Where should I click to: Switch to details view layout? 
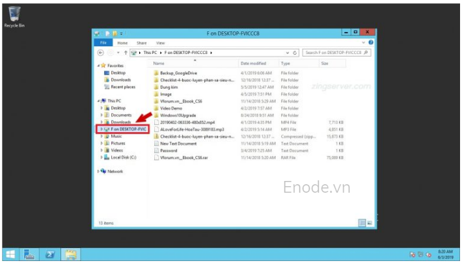click(361, 223)
